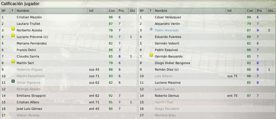Sort right table by Pro column header
The image size is (276, 119).
(x=259, y=10)
